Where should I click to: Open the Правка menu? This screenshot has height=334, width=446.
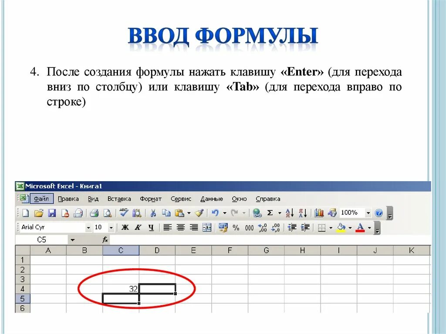(68, 199)
